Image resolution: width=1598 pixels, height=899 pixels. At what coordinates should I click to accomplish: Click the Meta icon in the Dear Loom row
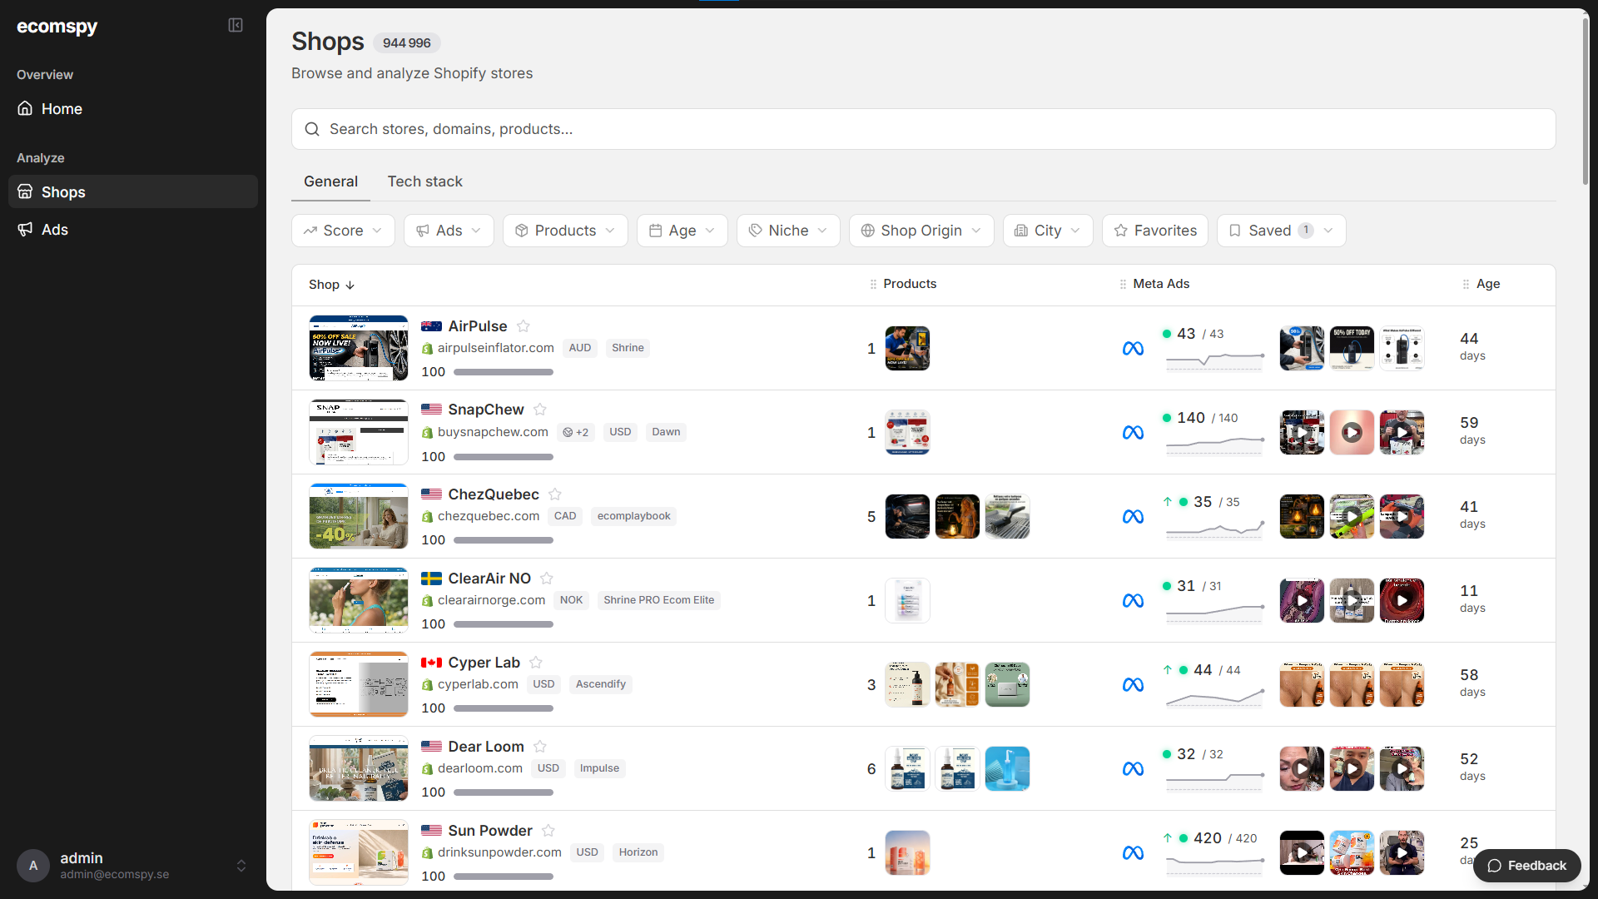coord(1133,769)
